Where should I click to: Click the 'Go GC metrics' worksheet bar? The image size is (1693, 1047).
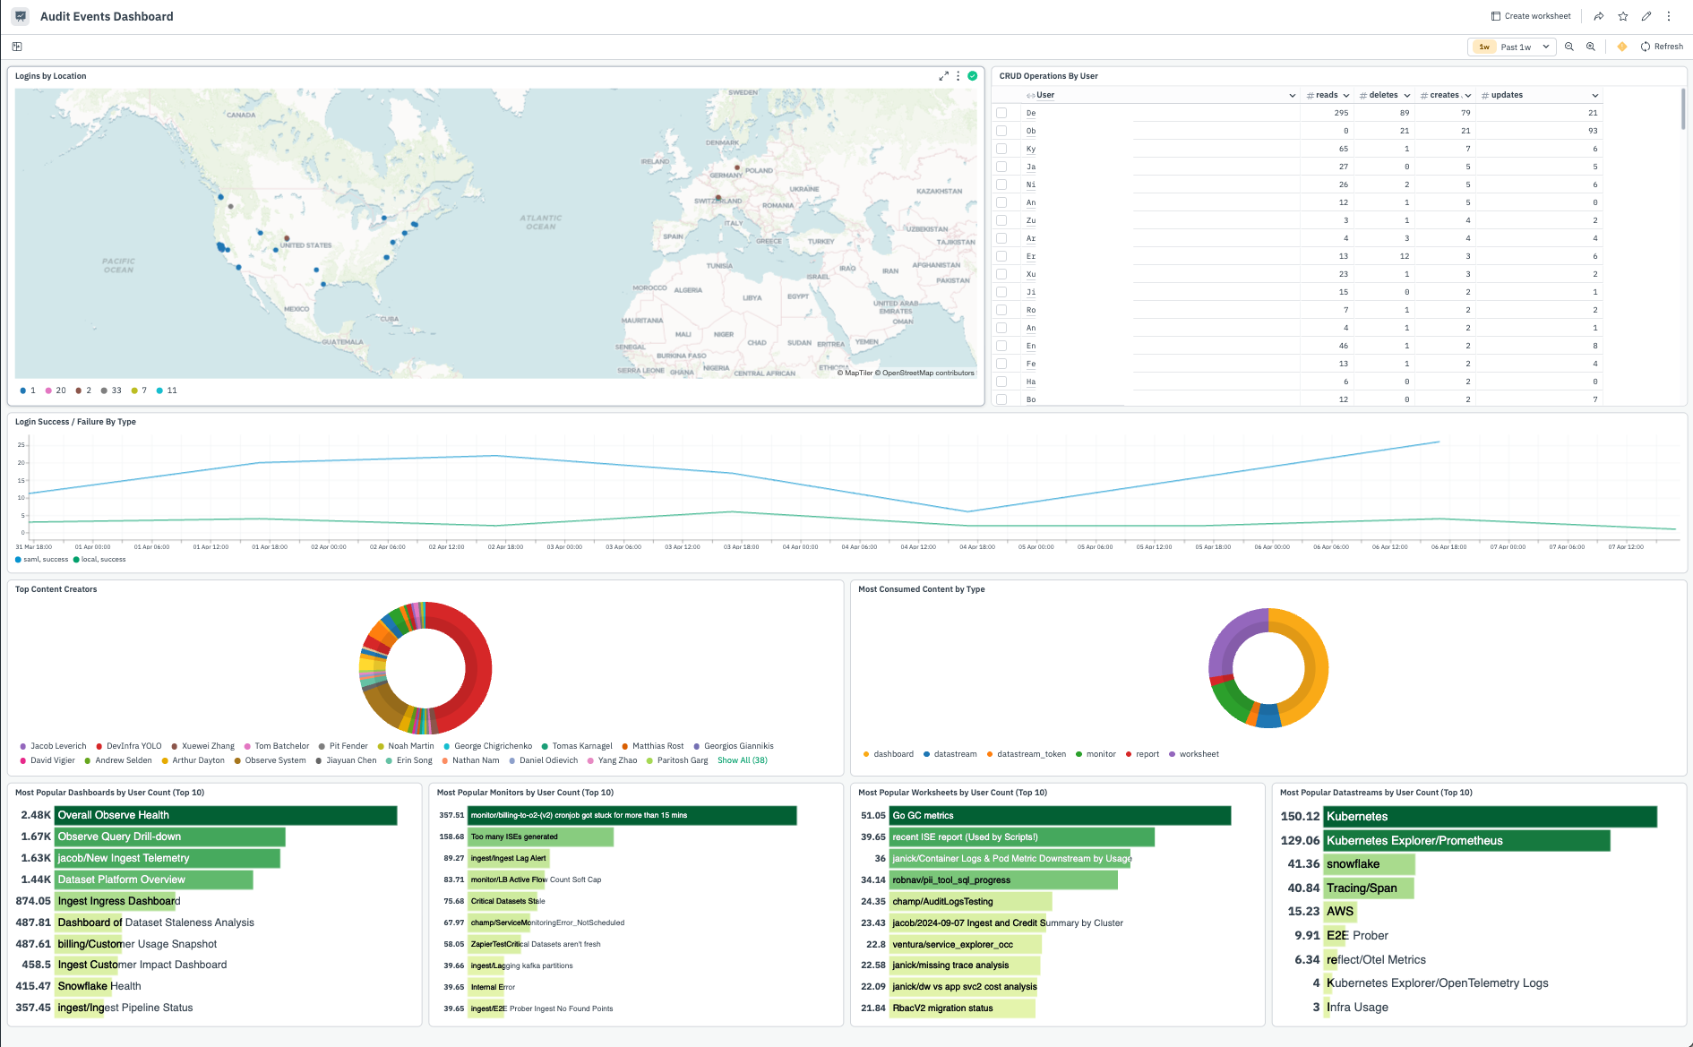pyautogui.click(x=1060, y=816)
